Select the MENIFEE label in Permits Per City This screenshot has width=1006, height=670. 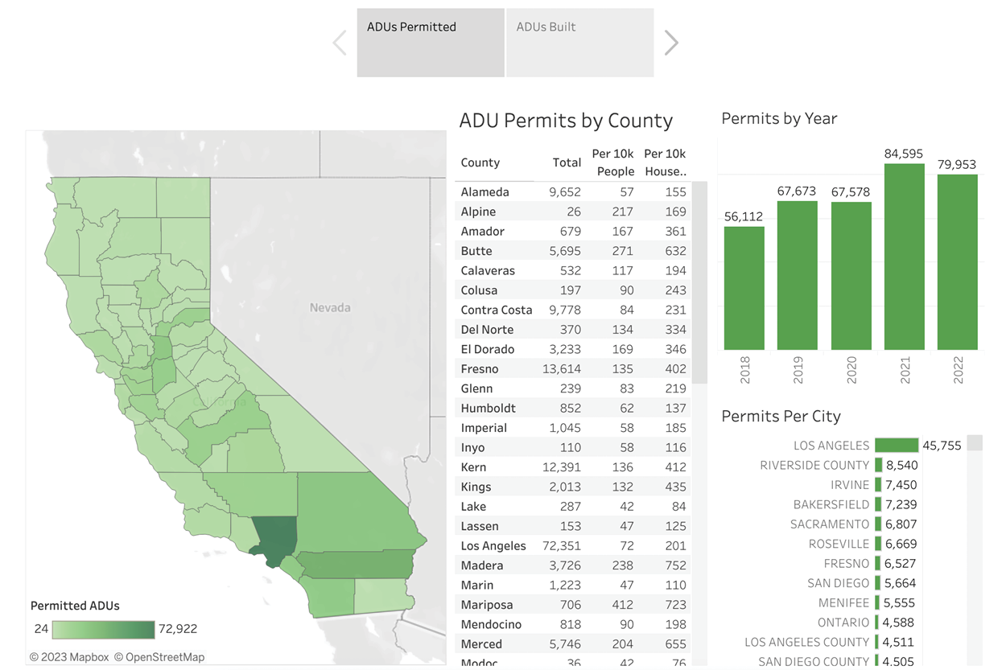pyautogui.click(x=842, y=602)
